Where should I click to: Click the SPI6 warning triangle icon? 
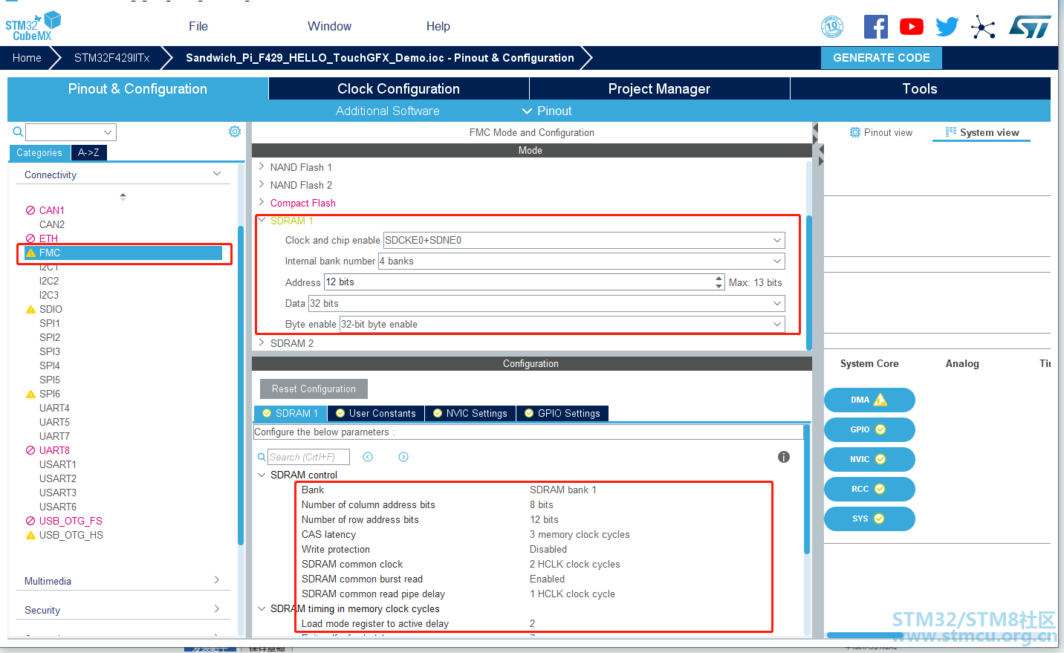[30, 394]
